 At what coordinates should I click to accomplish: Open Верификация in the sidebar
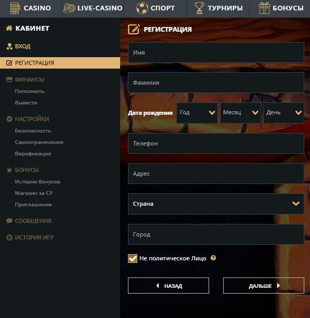(x=33, y=154)
